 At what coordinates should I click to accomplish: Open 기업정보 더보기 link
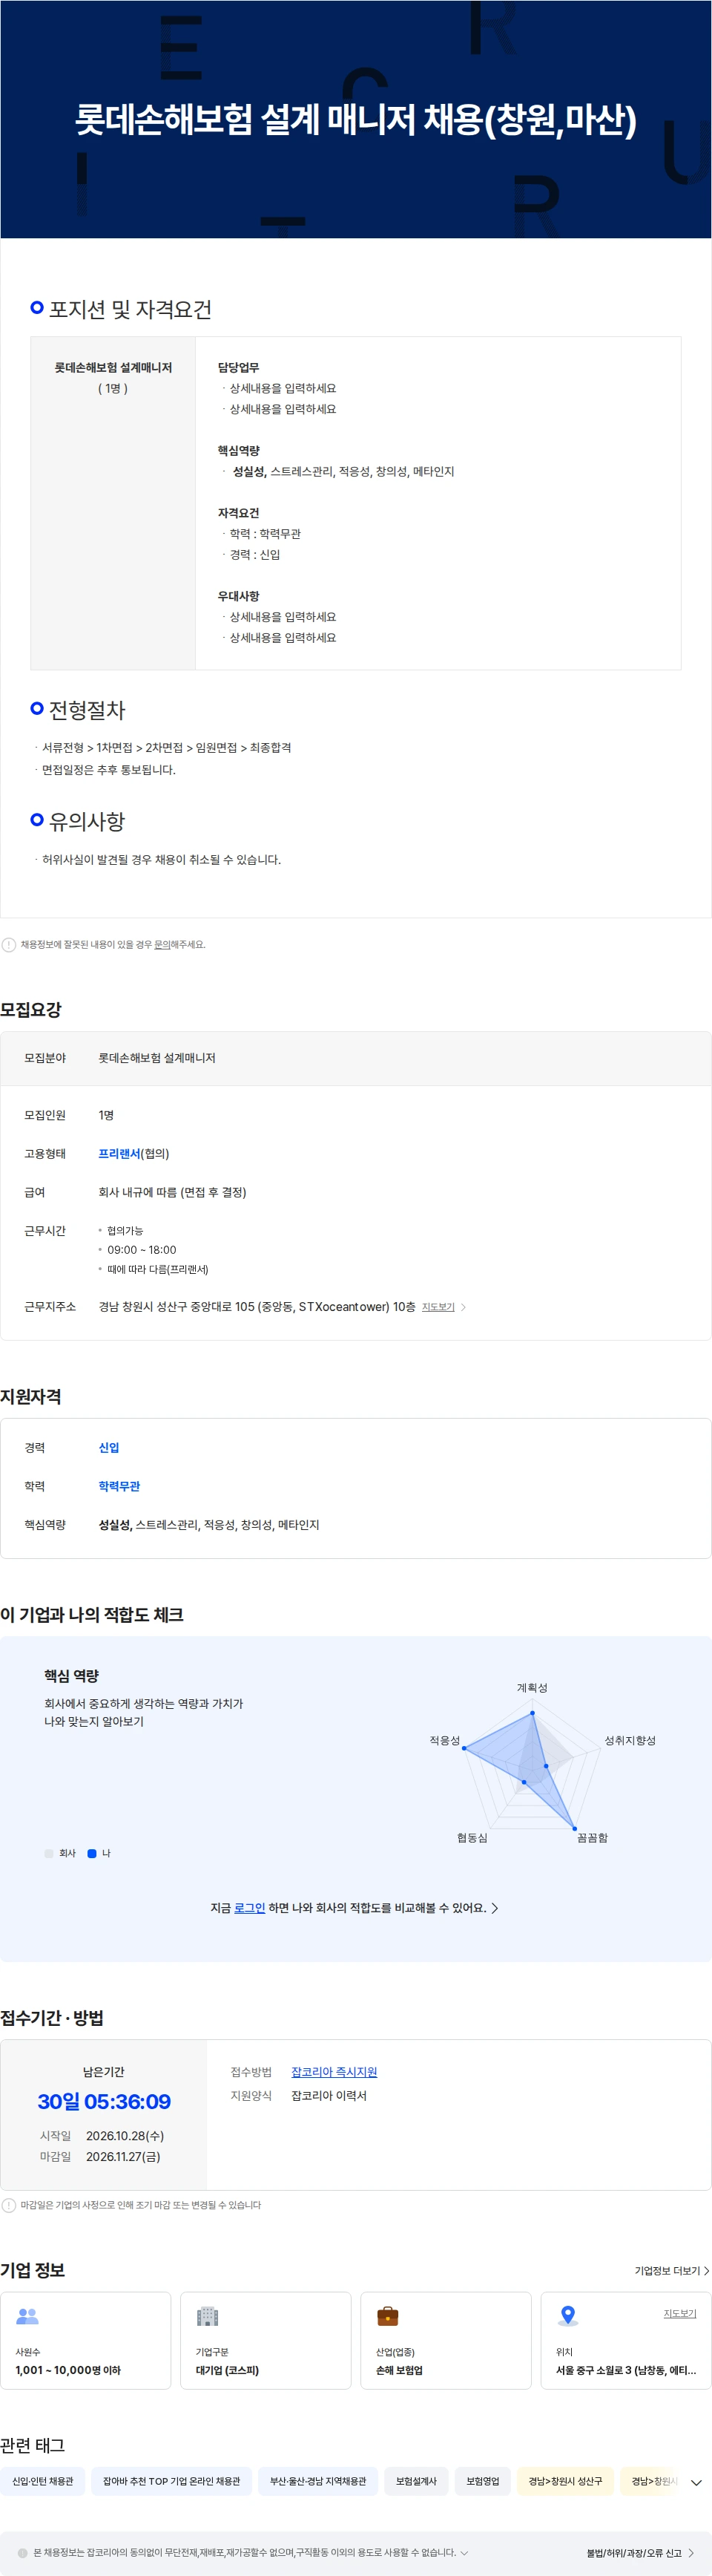pyautogui.click(x=672, y=2270)
